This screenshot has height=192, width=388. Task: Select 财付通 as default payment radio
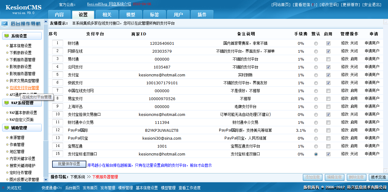[x=316, y=44]
